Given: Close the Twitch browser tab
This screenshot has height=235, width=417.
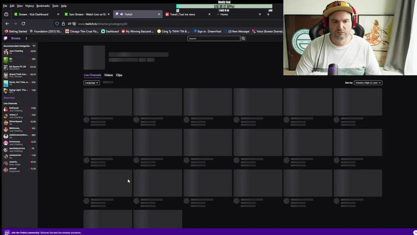Looking at the screenshot, I should coord(159,14).
